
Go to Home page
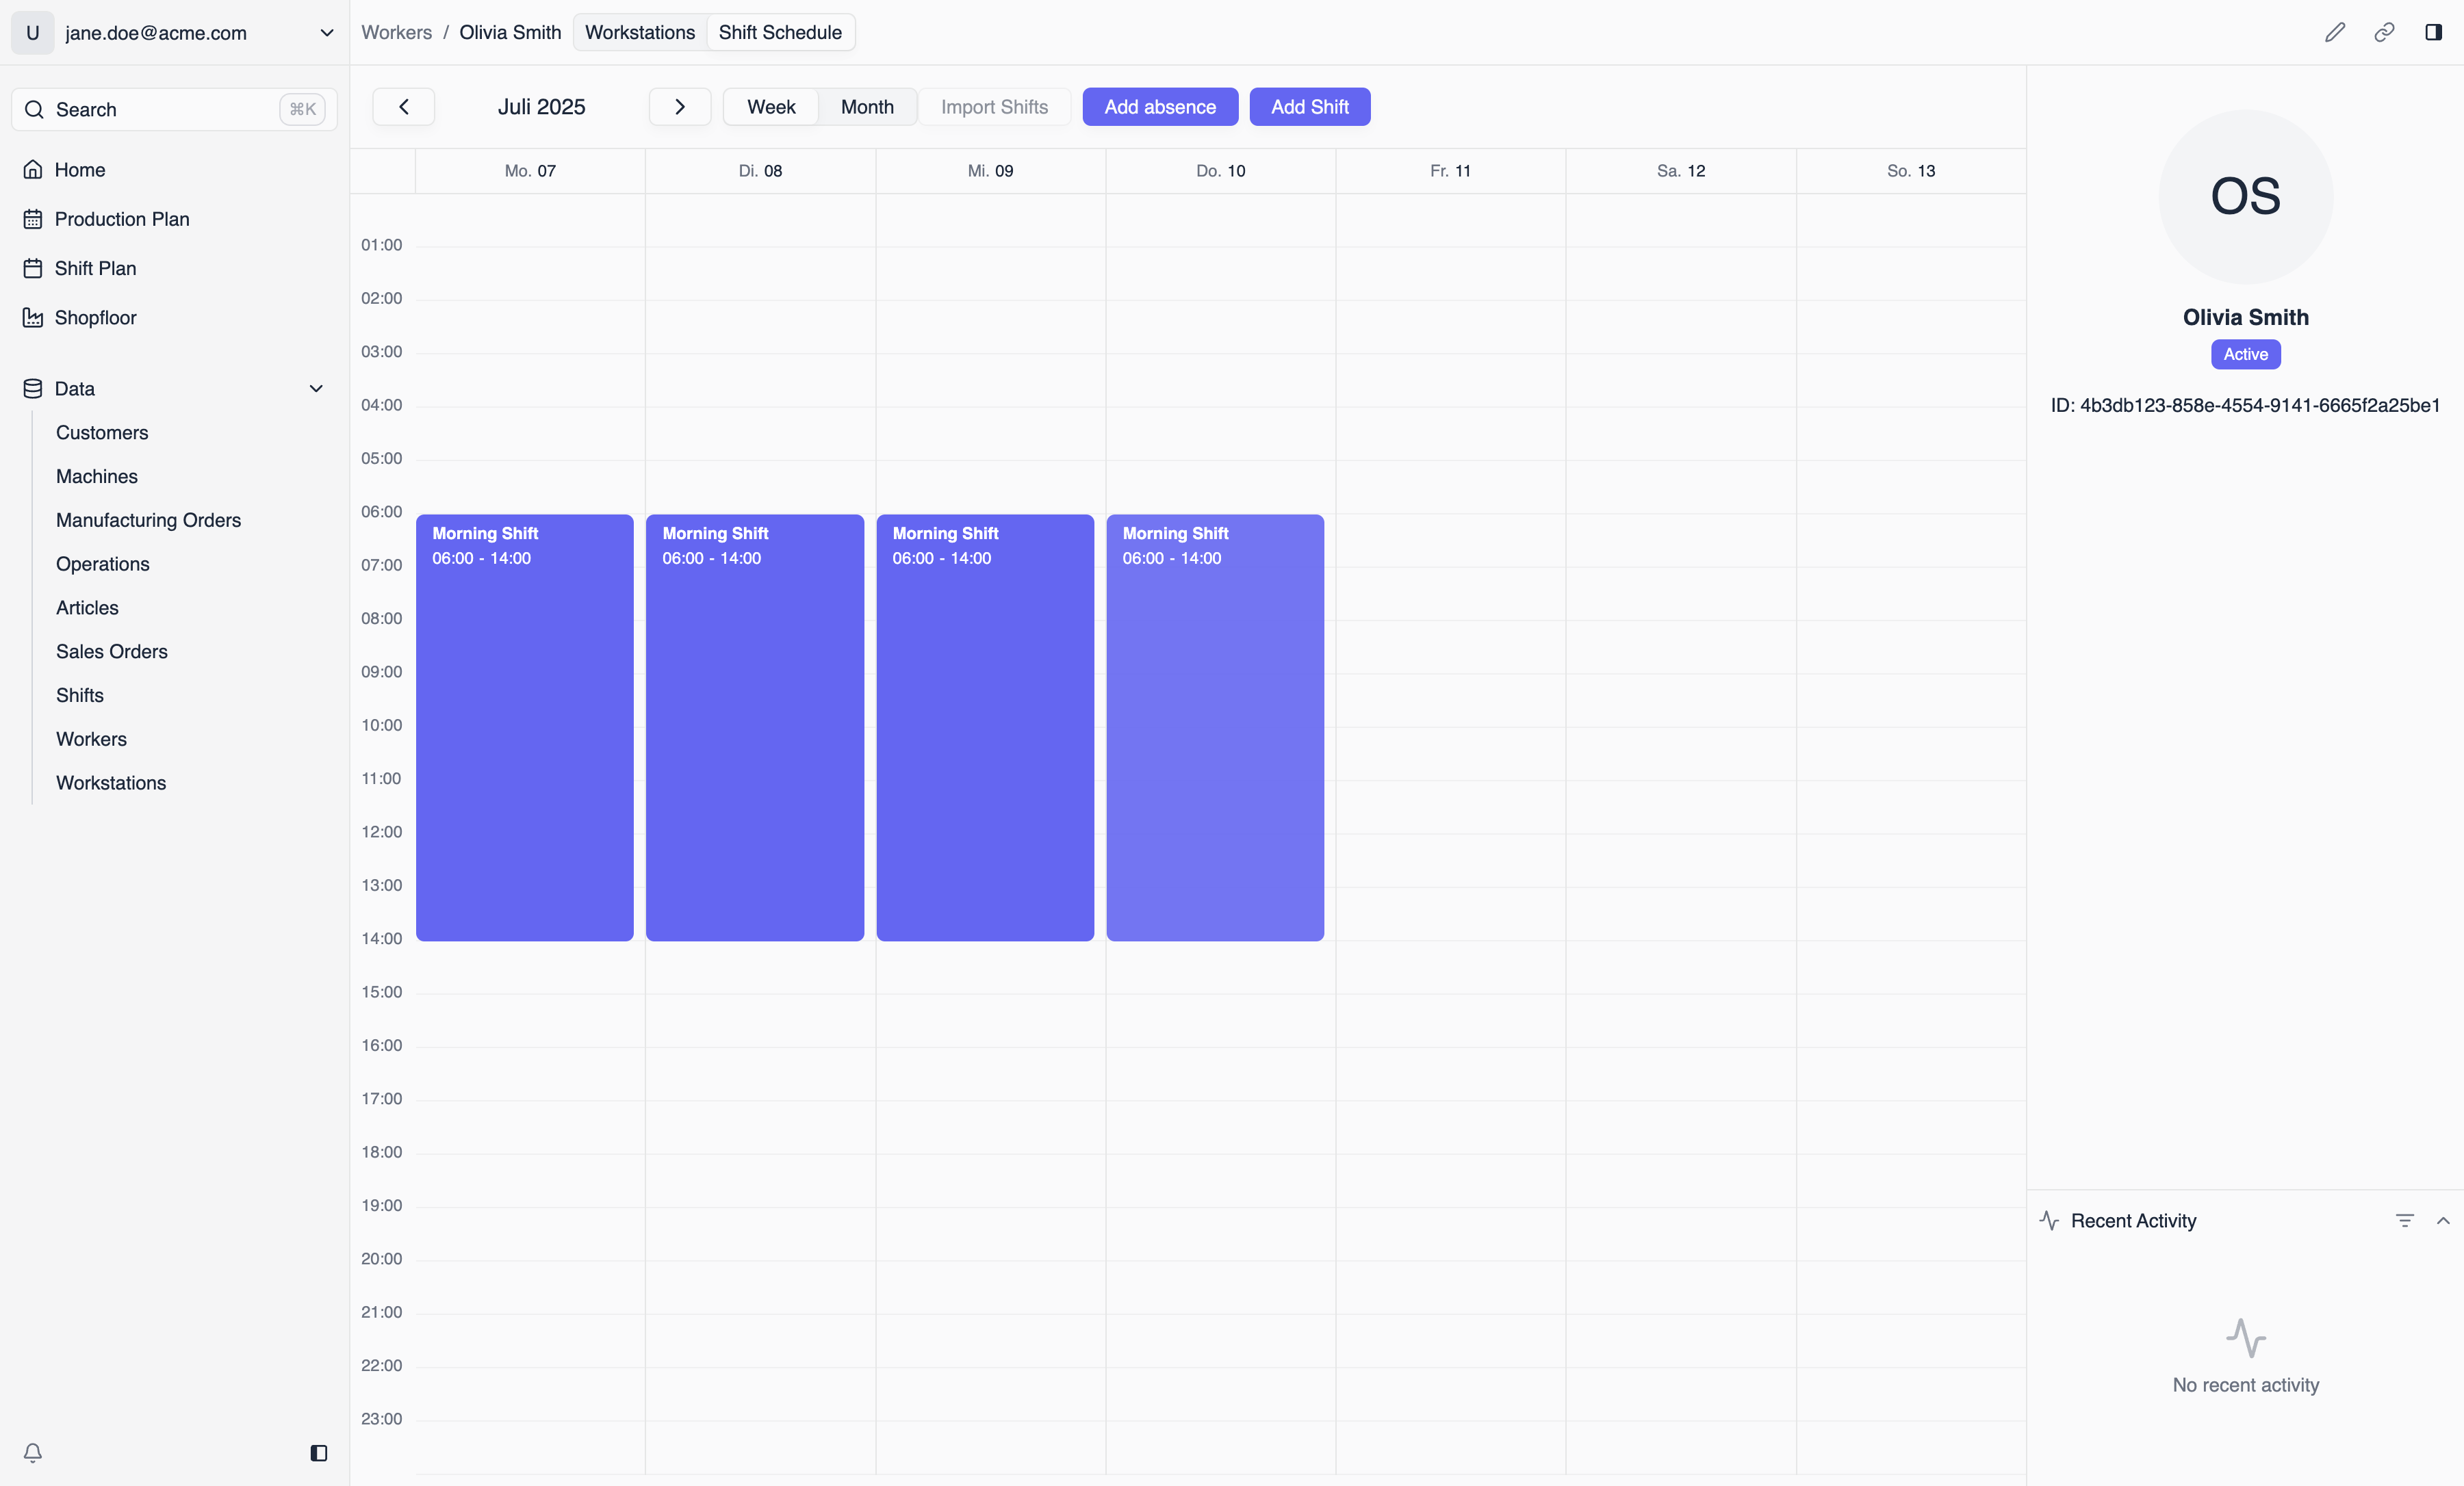click(x=80, y=170)
